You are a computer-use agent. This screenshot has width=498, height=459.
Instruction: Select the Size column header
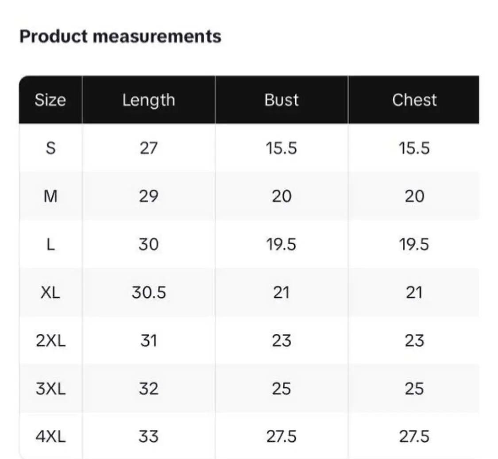click(x=50, y=100)
